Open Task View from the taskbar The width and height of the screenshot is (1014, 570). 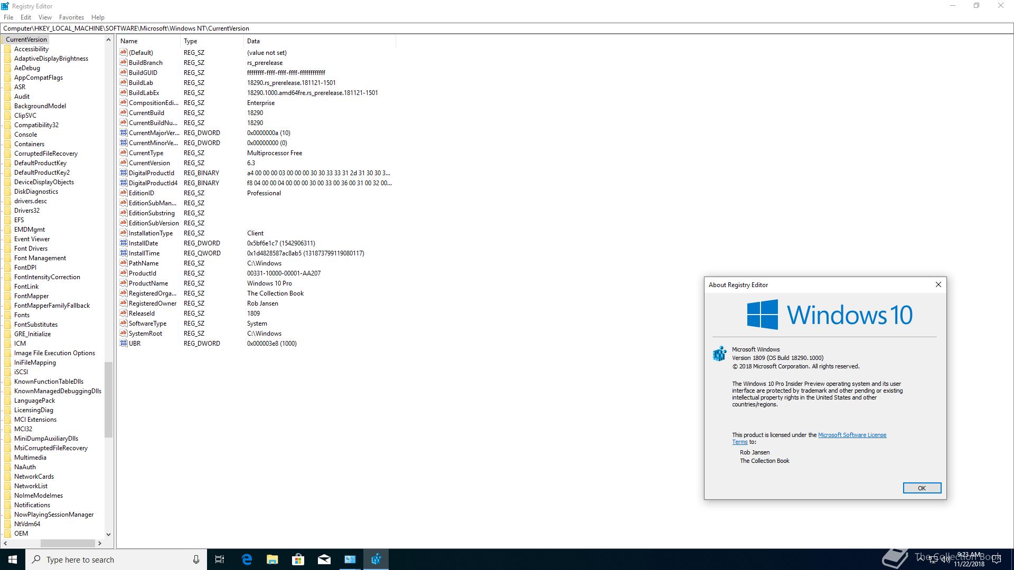pyautogui.click(x=220, y=559)
